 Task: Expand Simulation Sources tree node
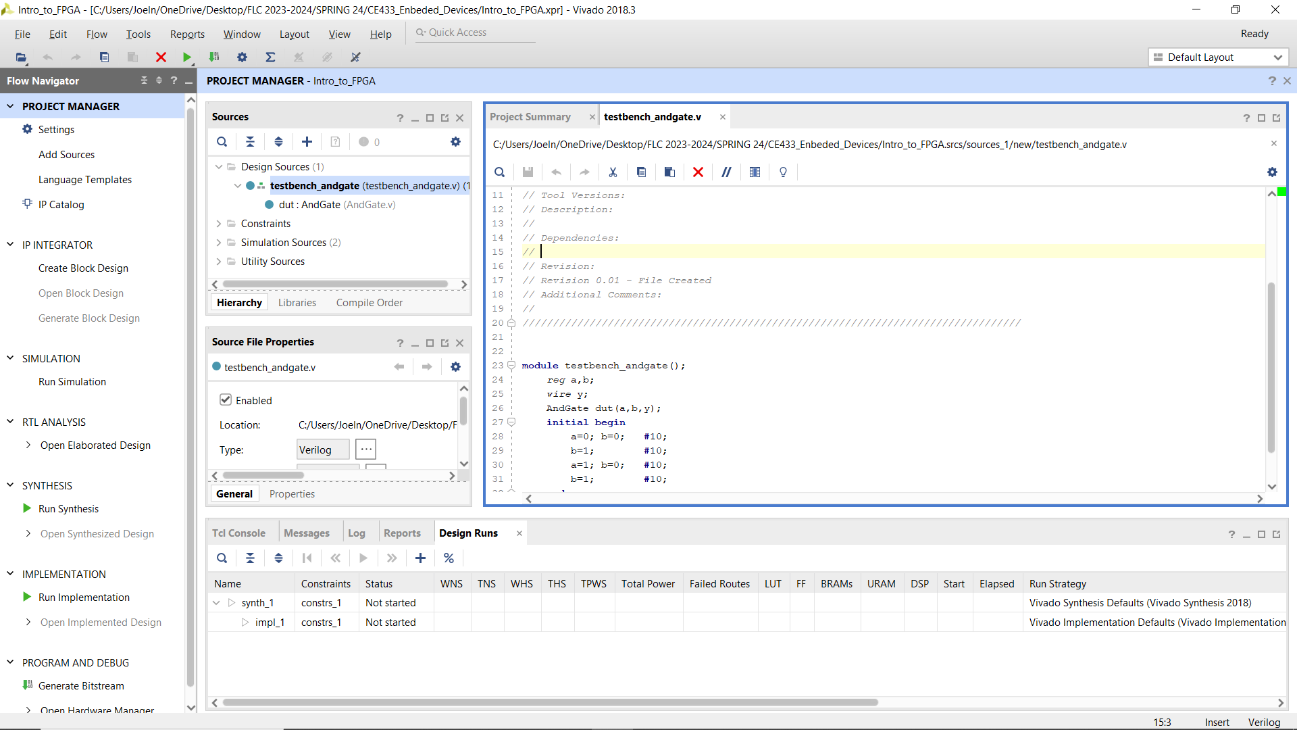(218, 242)
